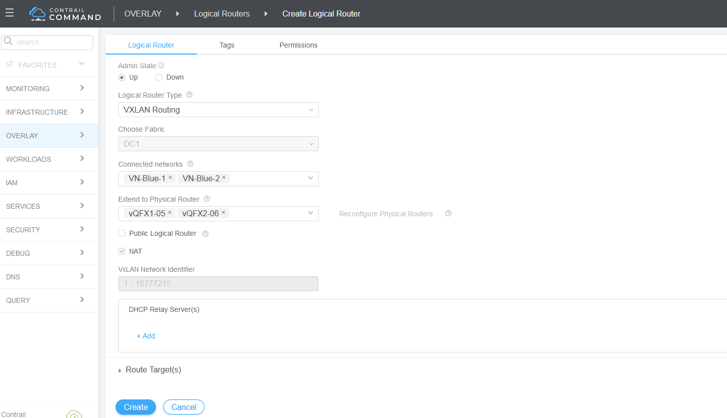Click Logical Router Type help icon
727x418 pixels.
[x=189, y=95]
